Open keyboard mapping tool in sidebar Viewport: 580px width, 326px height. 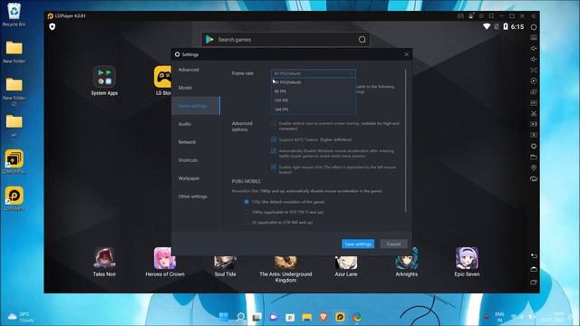coord(534,37)
